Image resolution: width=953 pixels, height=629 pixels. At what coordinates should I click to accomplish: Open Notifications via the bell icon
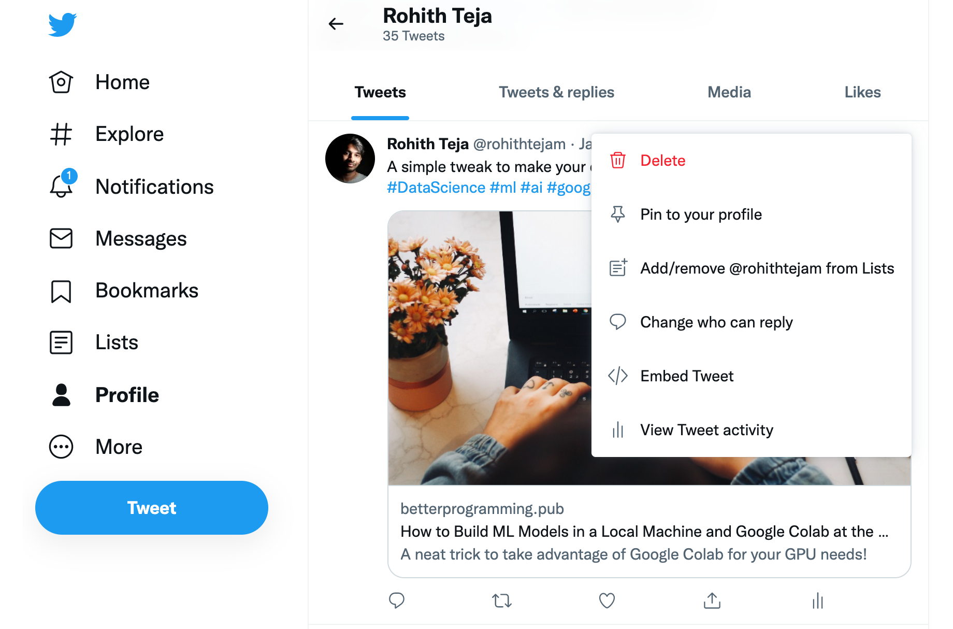[61, 186]
